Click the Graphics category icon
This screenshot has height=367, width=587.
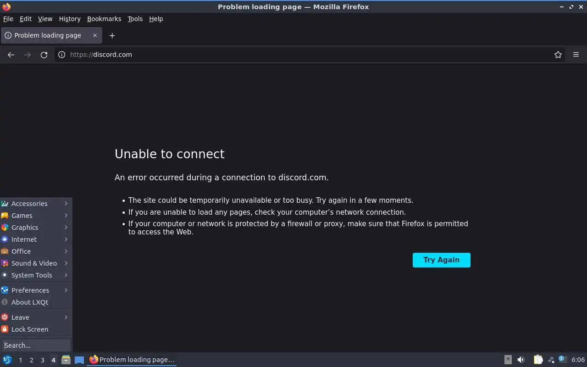coord(5,228)
